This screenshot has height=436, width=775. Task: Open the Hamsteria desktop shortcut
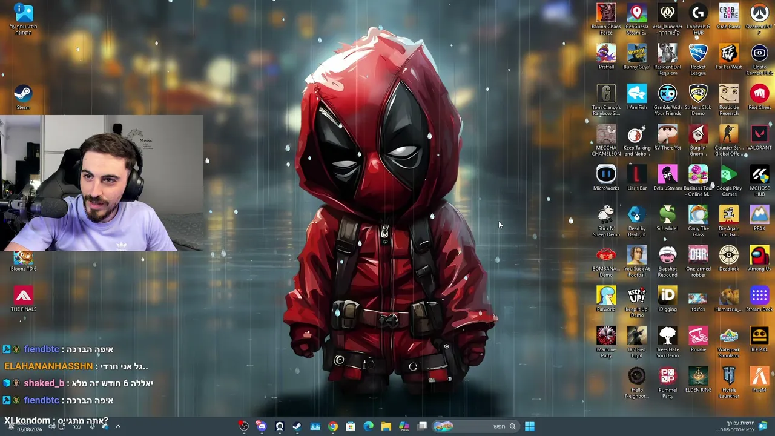pyautogui.click(x=729, y=299)
